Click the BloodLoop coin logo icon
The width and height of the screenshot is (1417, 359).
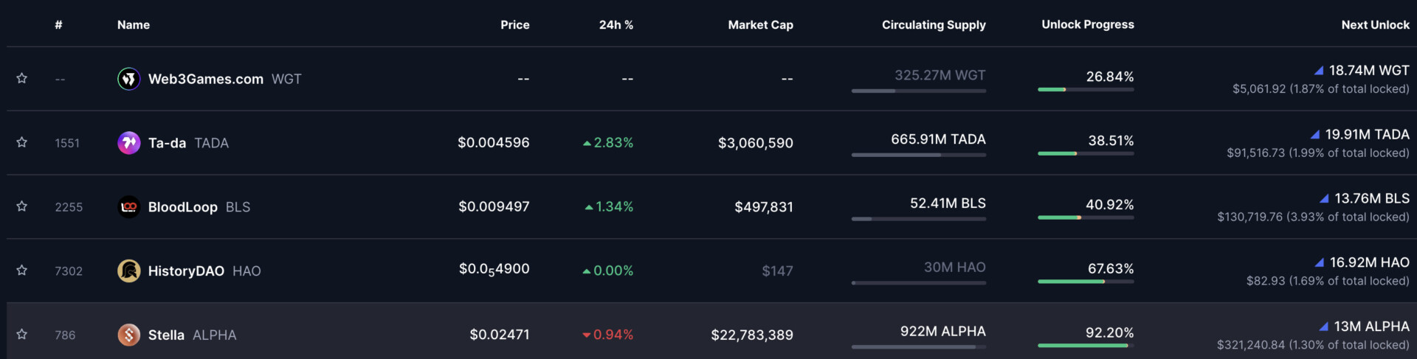129,207
